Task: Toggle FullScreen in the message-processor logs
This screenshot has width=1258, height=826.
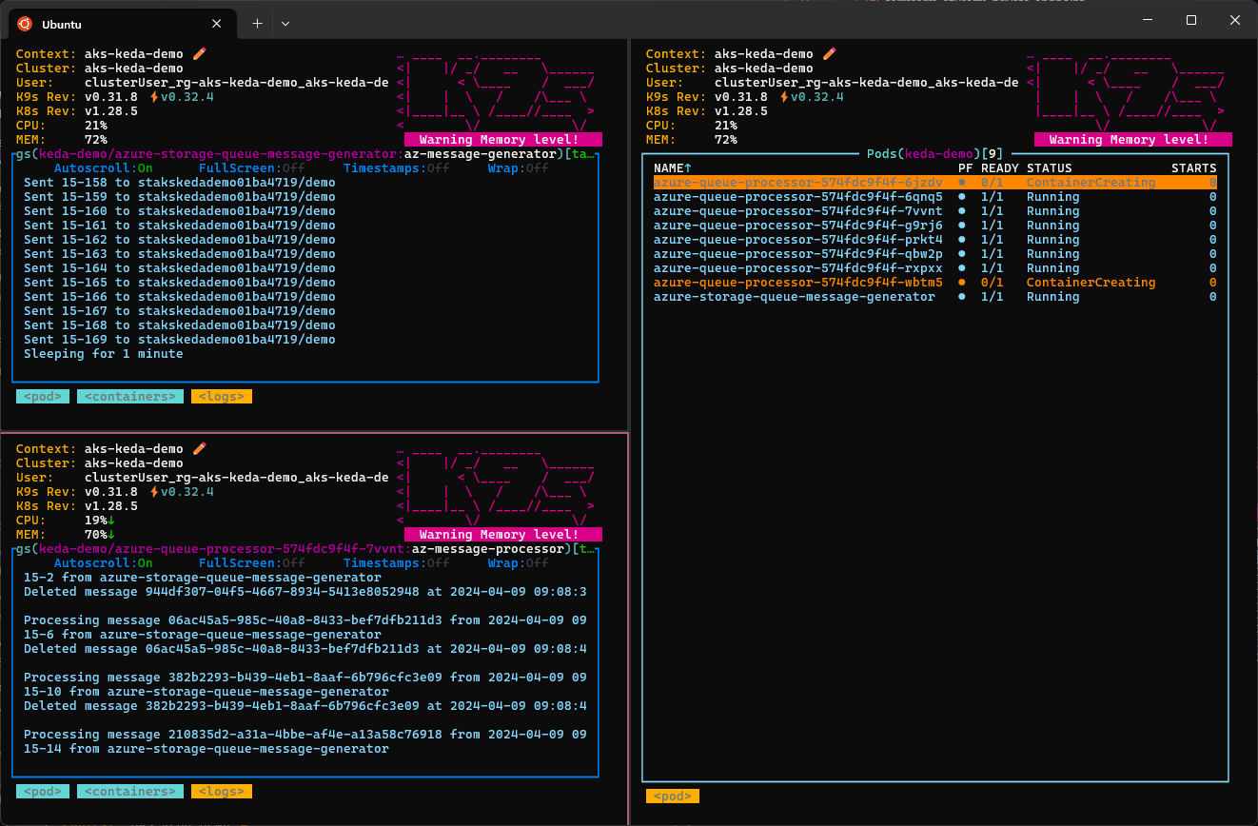Action: pos(252,563)
